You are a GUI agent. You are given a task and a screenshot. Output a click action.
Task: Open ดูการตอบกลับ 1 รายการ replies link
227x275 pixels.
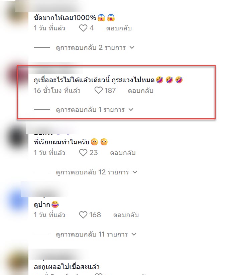click(90, 110)
